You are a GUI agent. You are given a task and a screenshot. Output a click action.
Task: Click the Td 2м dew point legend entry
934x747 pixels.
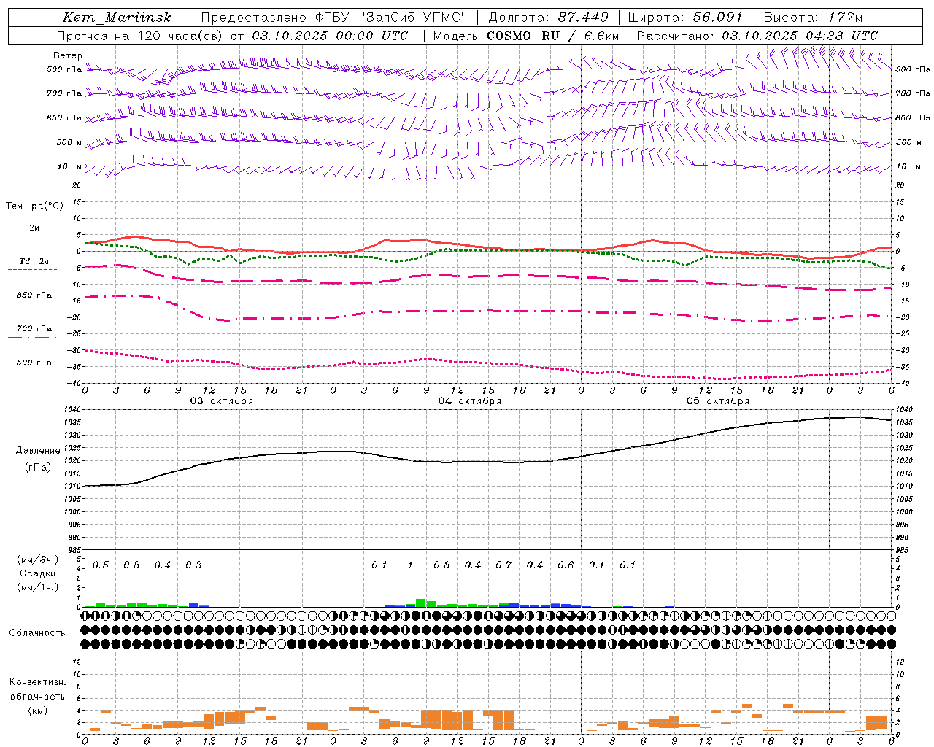34,264
